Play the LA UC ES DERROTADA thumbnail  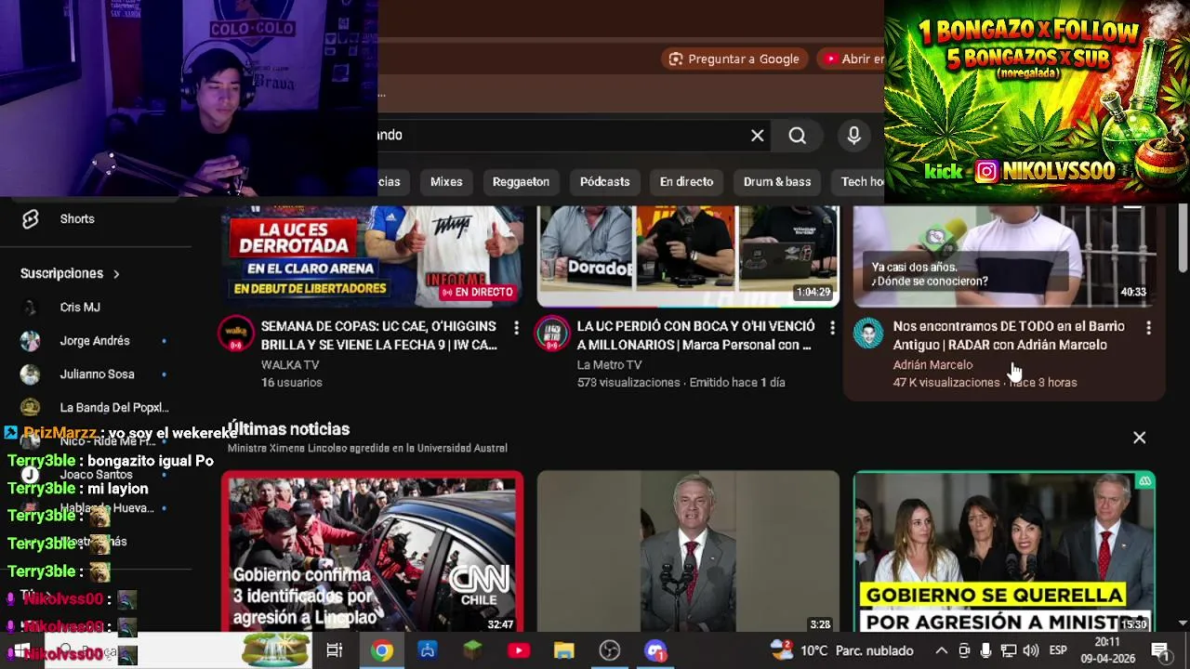coord(373,256)
